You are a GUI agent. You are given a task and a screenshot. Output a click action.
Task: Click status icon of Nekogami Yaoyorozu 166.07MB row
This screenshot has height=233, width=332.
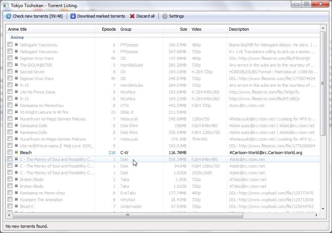pyautogui.click(x=16, y=45)
